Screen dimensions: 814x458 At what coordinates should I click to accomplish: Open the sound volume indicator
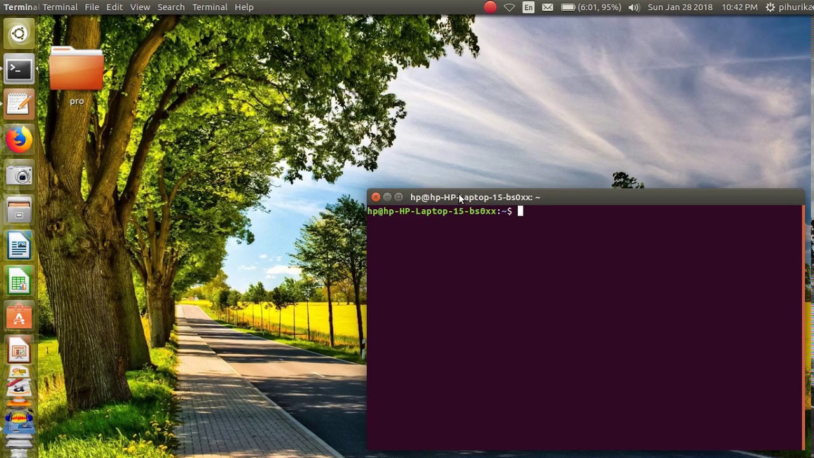click(x=634, y=8)
